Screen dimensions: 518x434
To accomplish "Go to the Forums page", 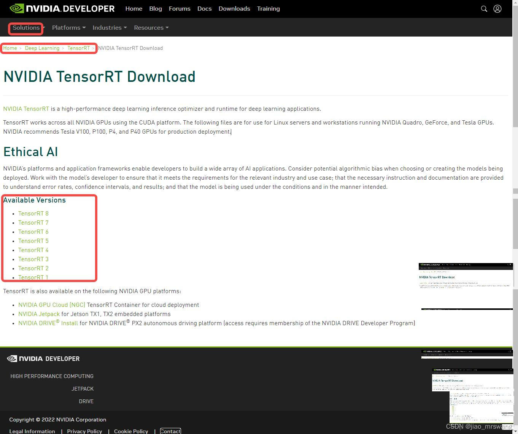I will [180, 8].
